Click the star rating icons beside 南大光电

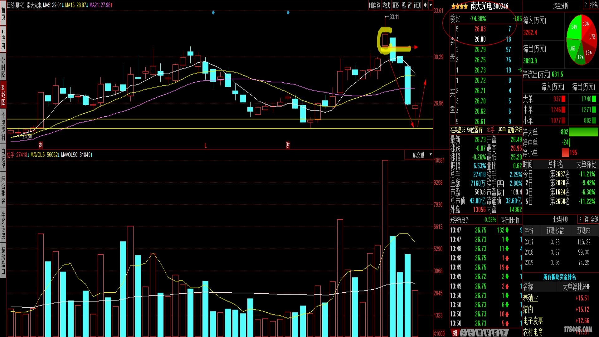pos(459,6)
